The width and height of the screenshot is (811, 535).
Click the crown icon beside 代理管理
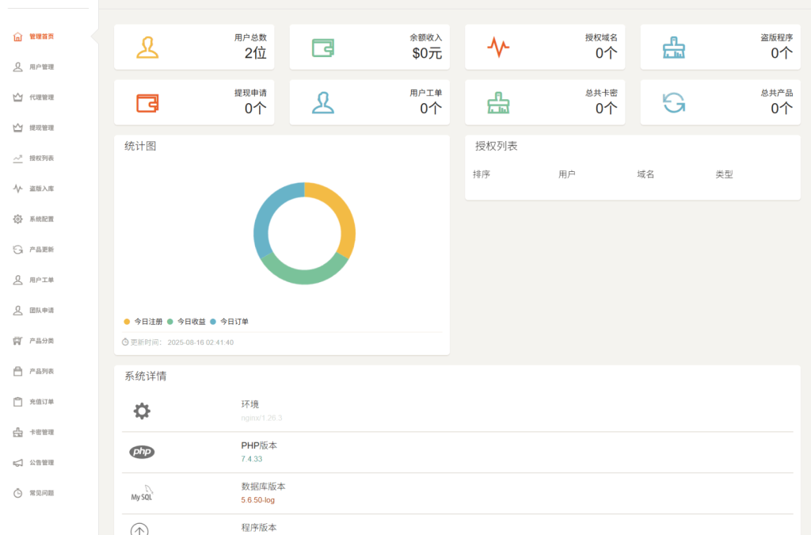click(17, 97)
